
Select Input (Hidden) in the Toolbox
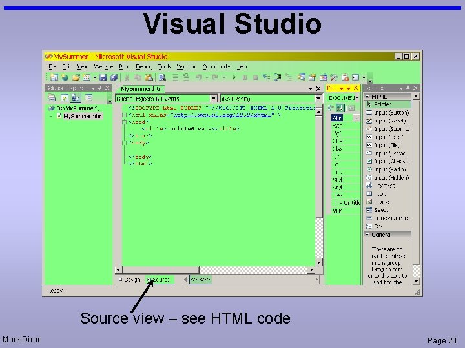tap(387, 178)
